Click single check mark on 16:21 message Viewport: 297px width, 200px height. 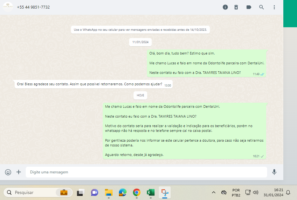point(262,156)
